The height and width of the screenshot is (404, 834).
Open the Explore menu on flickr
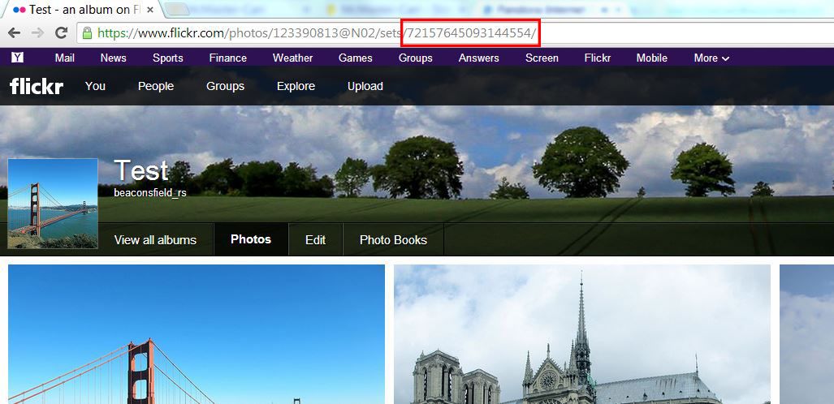pyautogui.click(x=296, y=86)
